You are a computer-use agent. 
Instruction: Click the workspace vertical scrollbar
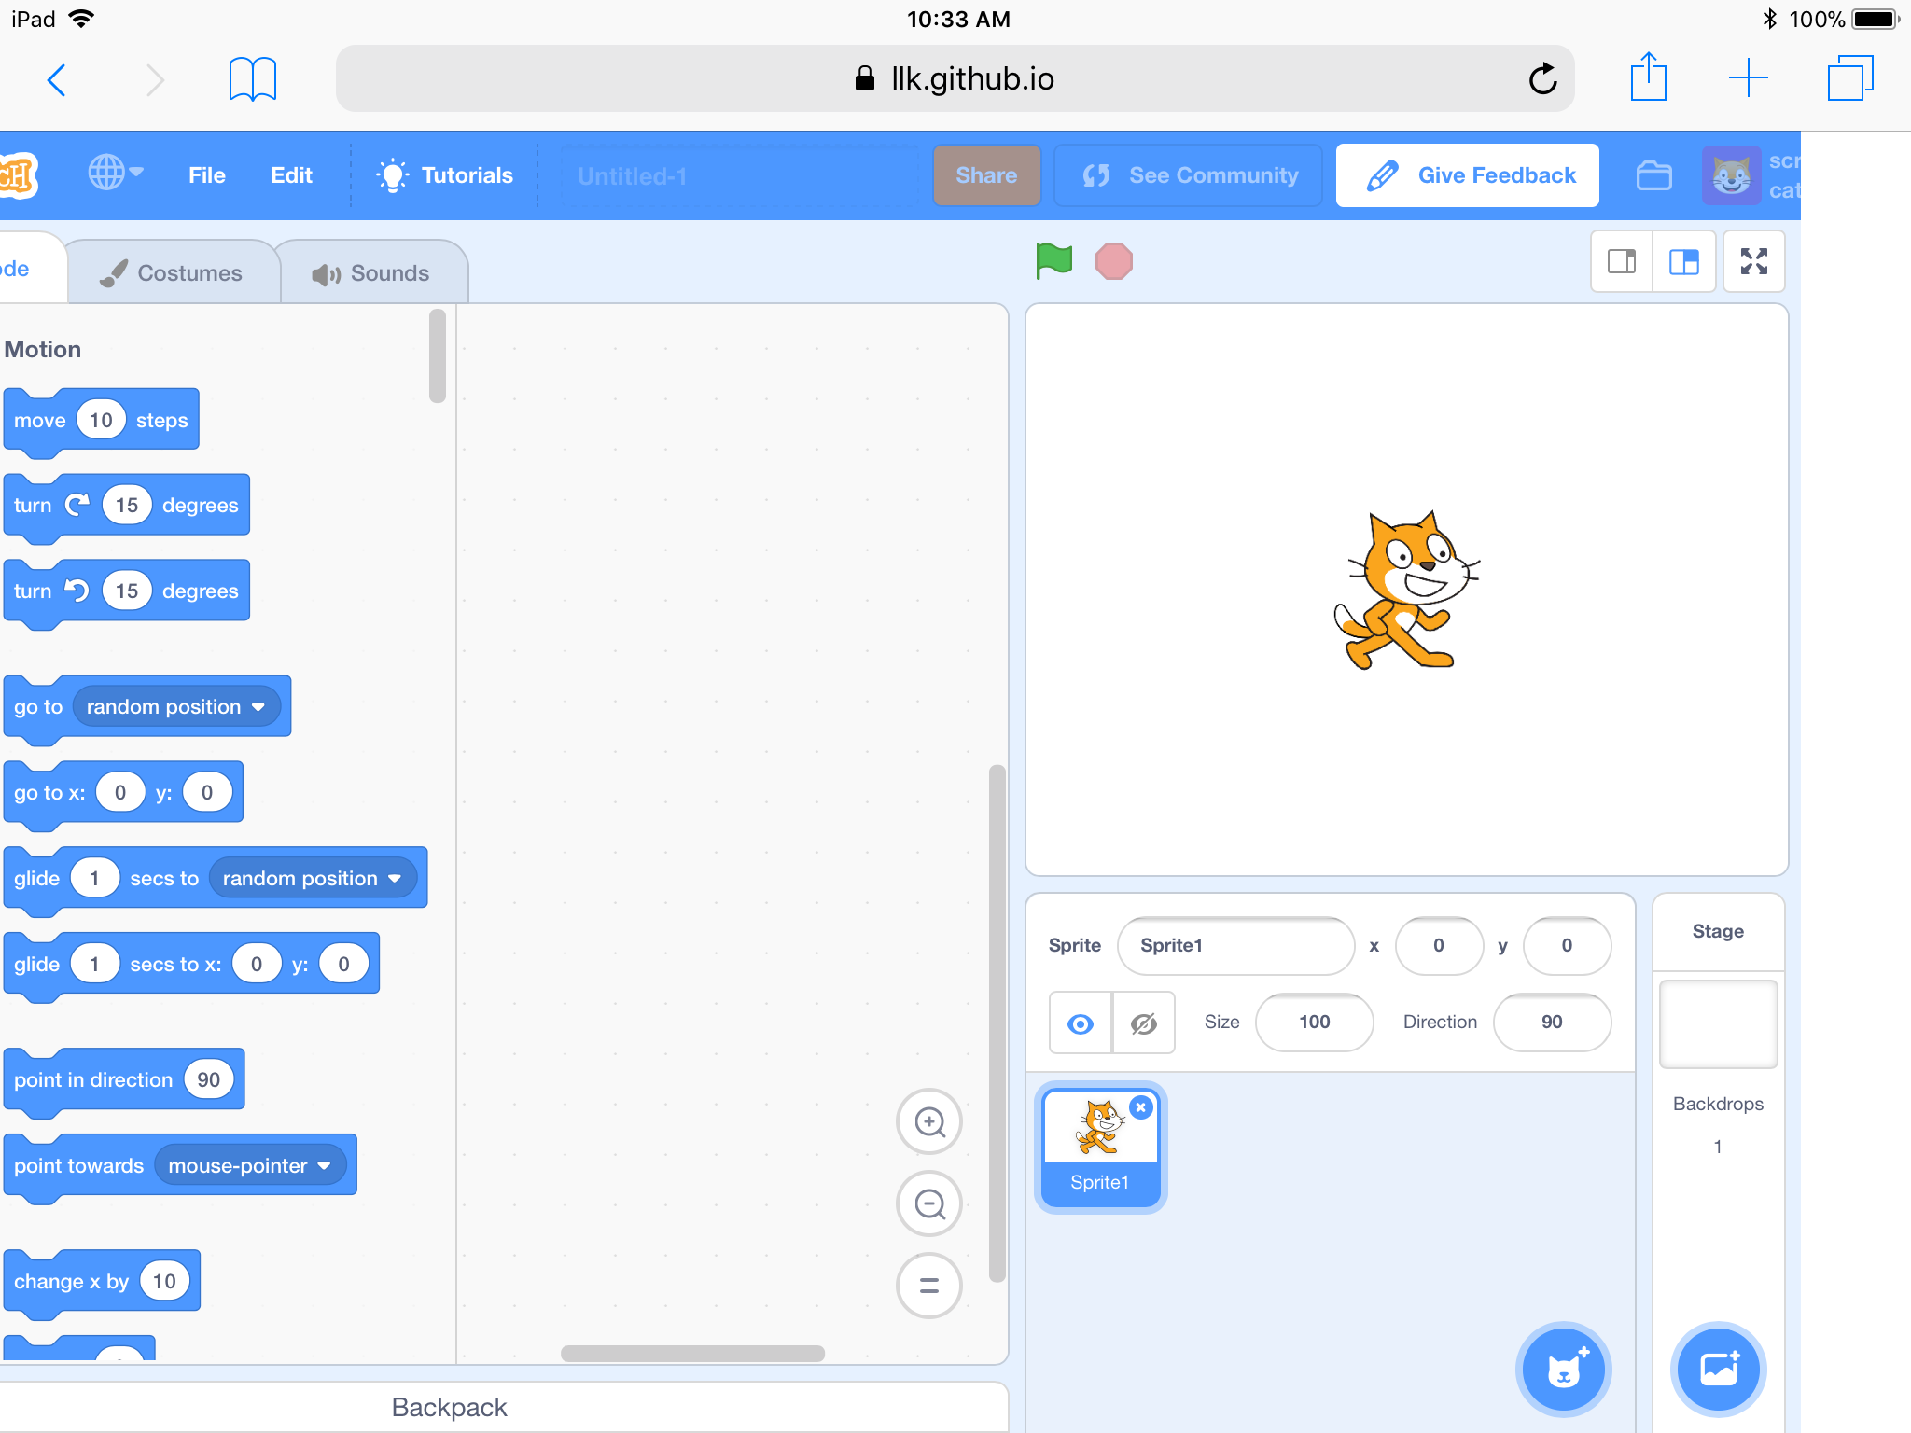(x=997, y=1023)
